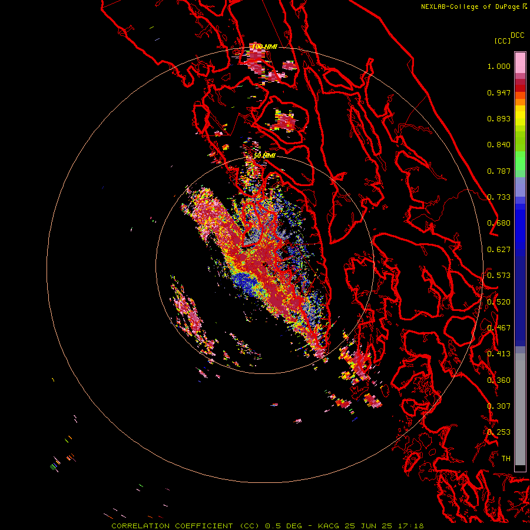Click the 17:18 timestamp in the caption
This screenshot has height=530, width=530.
pos(411,526)
